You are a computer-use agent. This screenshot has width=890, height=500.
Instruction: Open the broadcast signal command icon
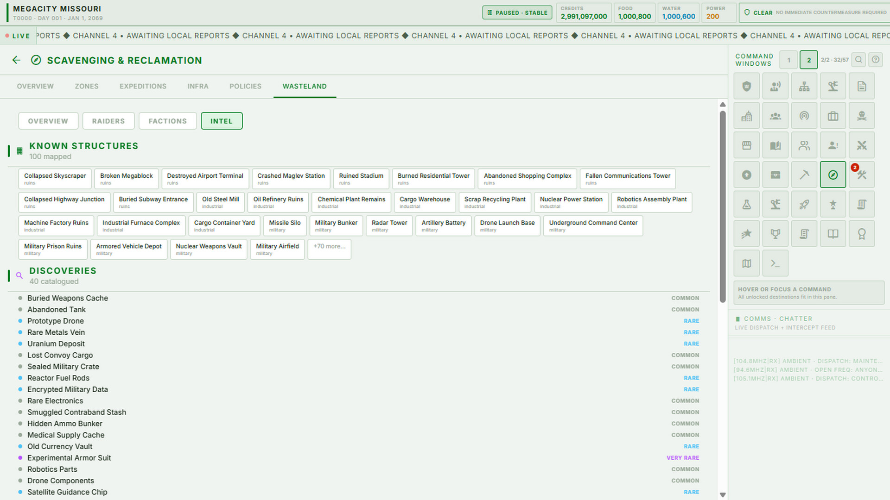804,116
